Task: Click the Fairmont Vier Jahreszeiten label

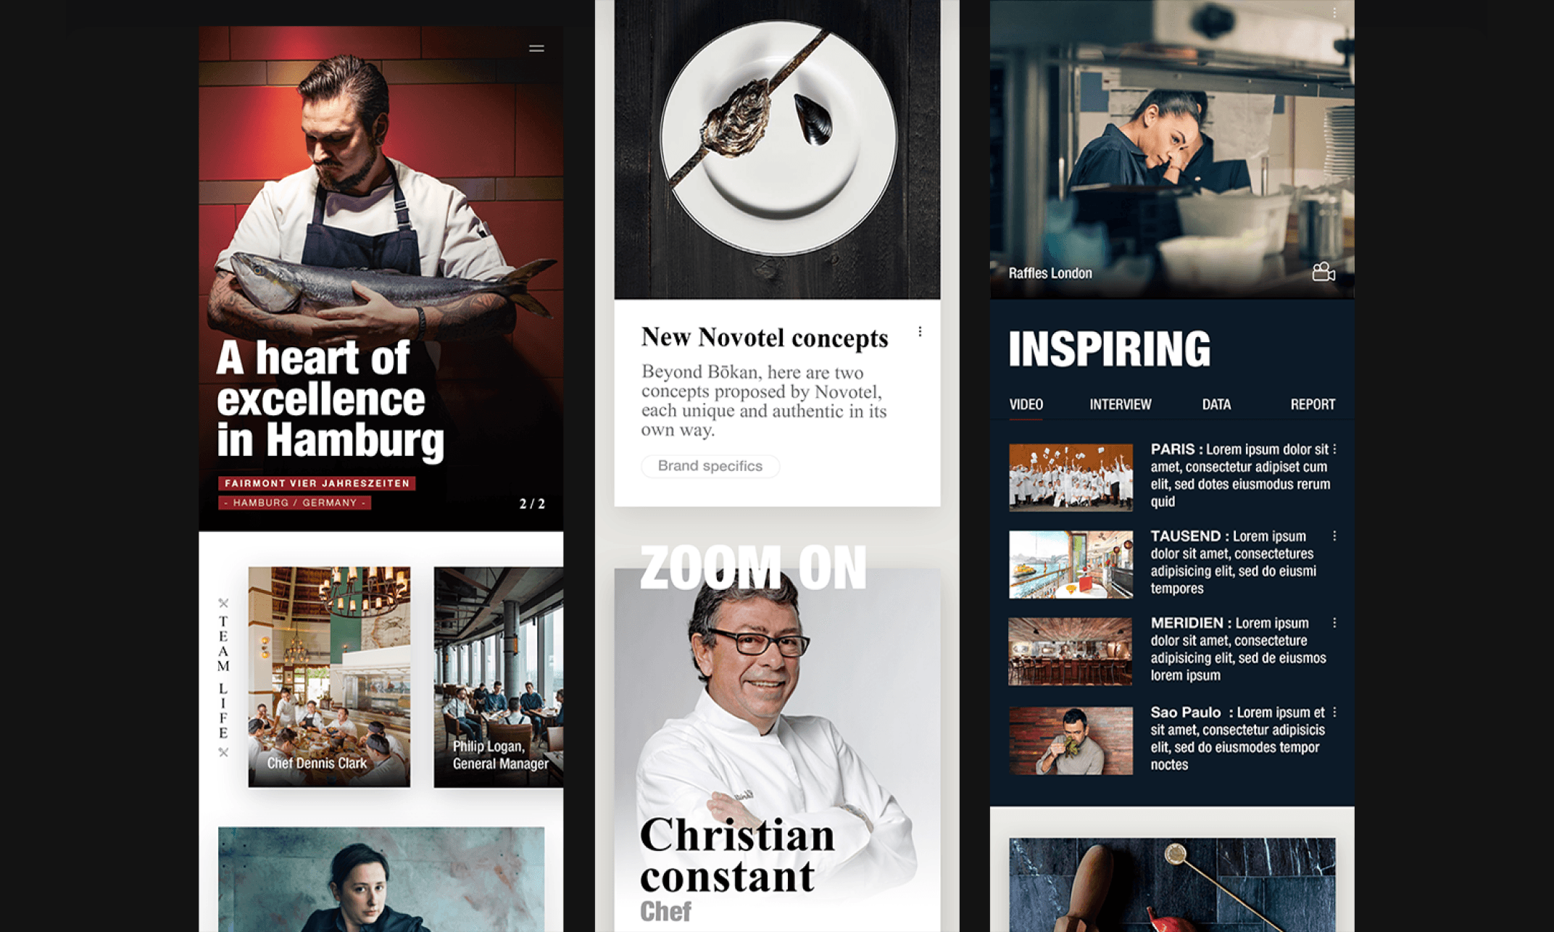Action: pyautogui.click(x=317, y=483)
